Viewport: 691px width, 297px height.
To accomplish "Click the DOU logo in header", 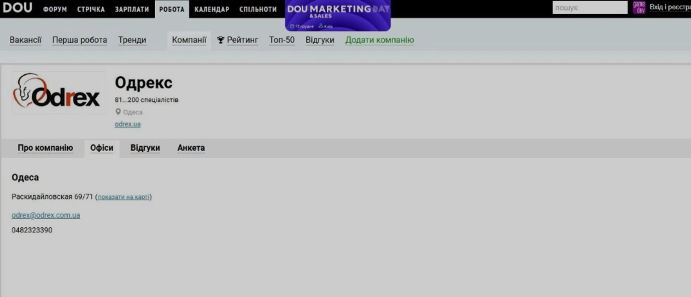I will tap(18, 8).
